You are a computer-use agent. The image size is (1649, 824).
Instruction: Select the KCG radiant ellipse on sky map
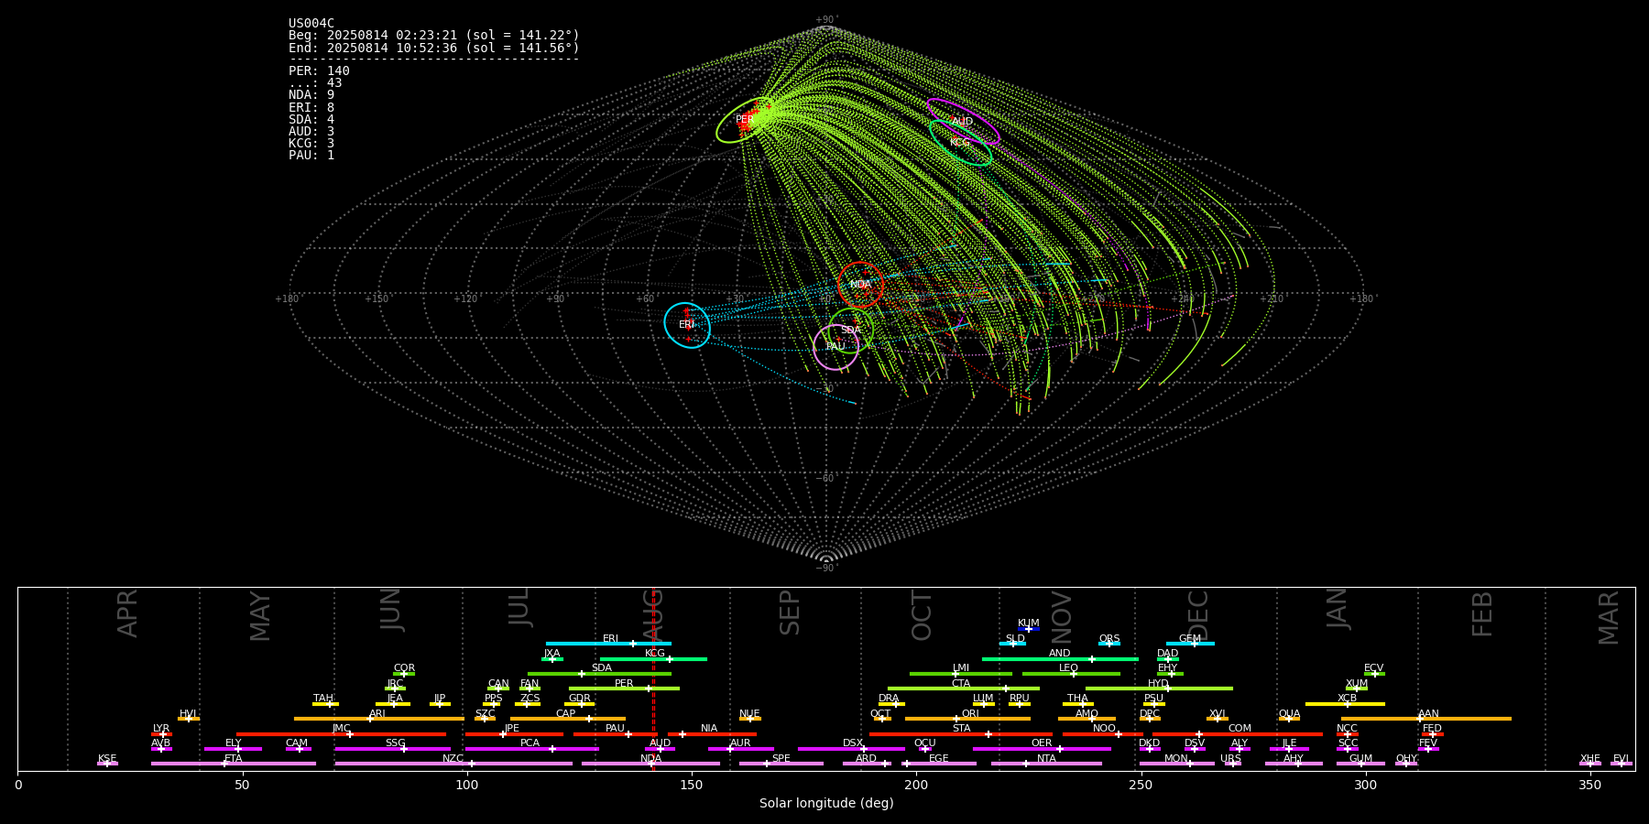(x=960, y=143)
